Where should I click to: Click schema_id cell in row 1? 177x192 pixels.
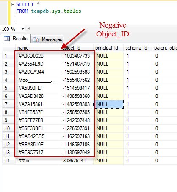pyautogui.click(x=138, y=56)
